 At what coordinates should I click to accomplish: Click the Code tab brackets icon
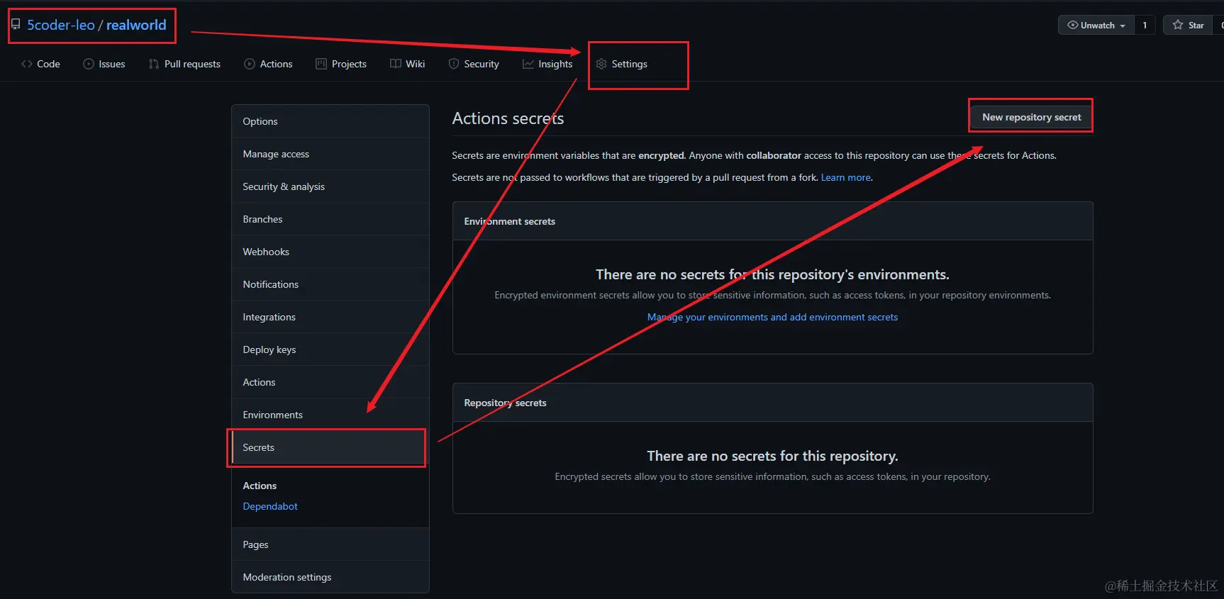click(27, 64)
